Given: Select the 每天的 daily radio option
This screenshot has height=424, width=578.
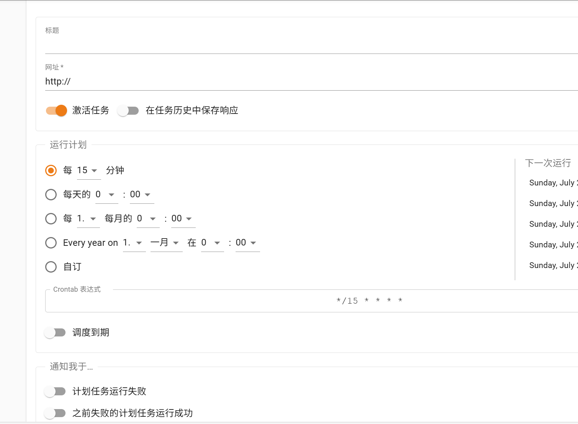Looking at the screenshot, I should click(x=51, y=195).
